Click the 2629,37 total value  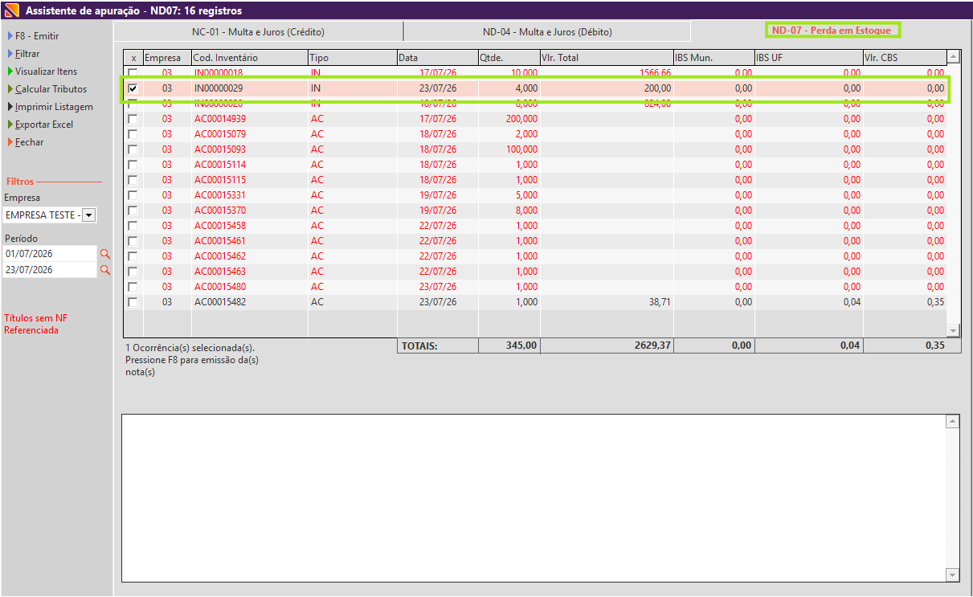tap(652, 346)
